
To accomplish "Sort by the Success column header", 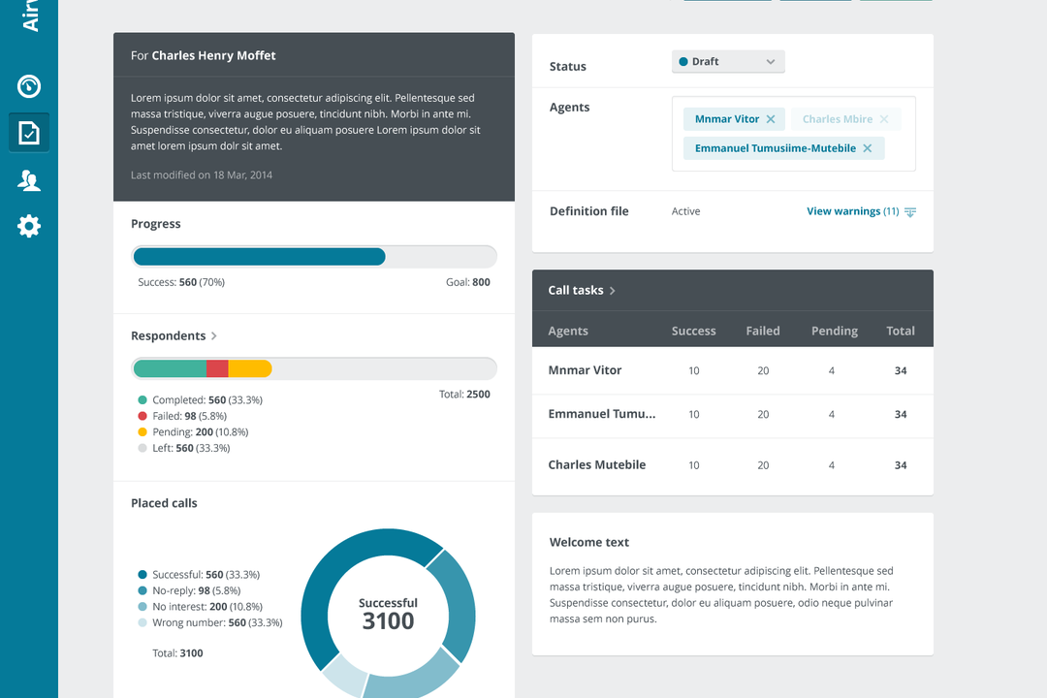I will [x=694, y=331].
